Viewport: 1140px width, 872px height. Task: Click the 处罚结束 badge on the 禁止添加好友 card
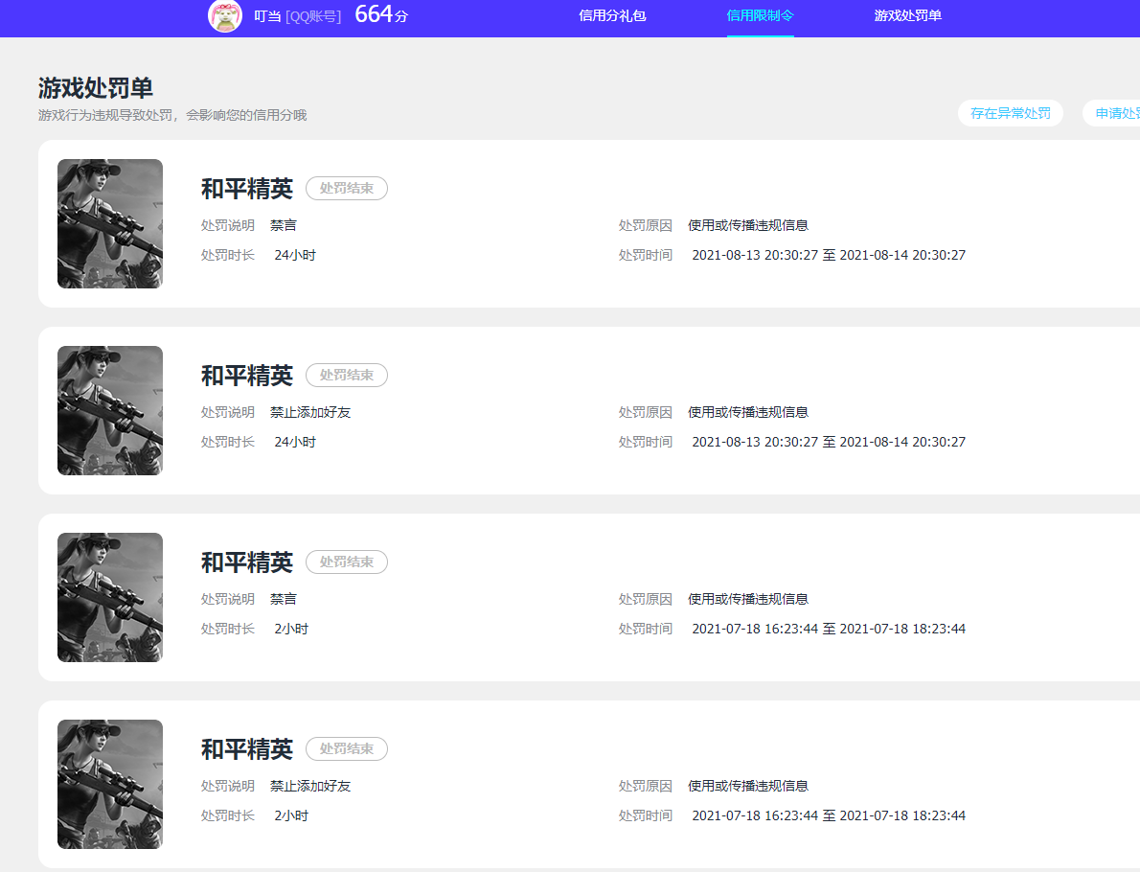pos(346,375)
